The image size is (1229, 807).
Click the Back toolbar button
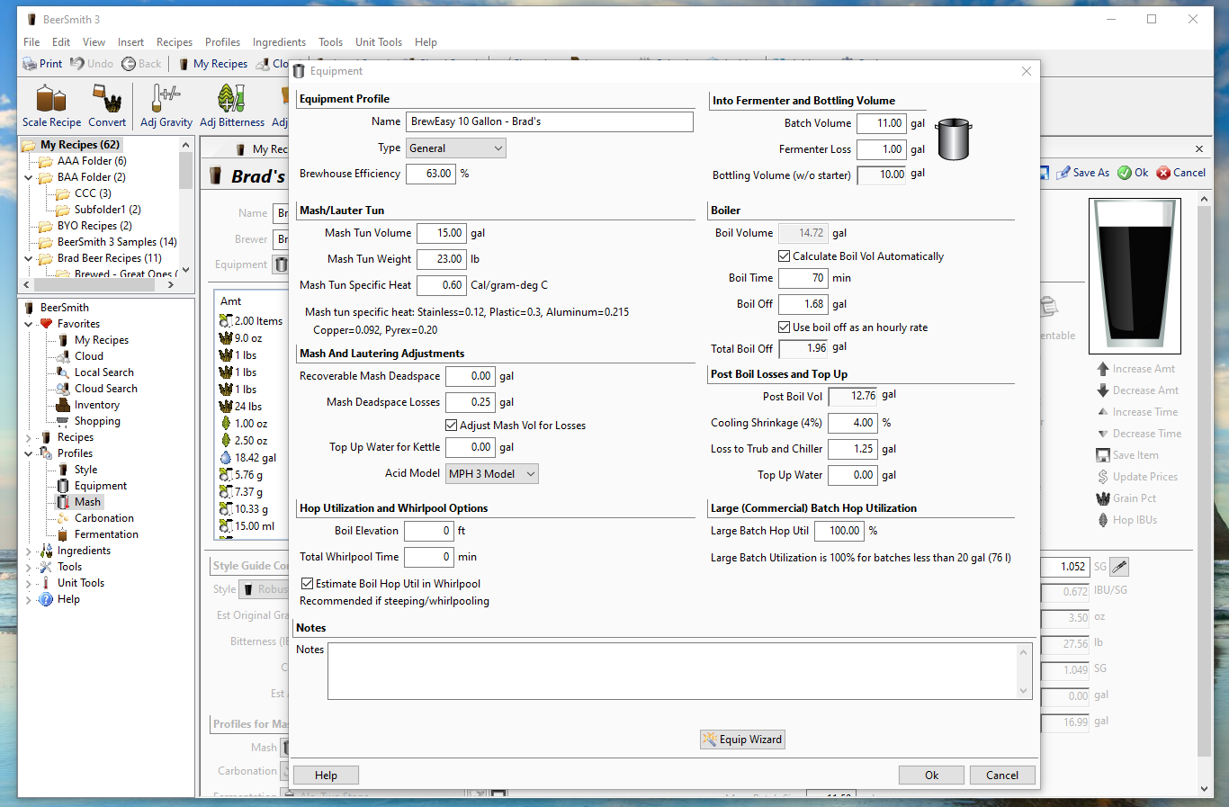pos(141,64)
